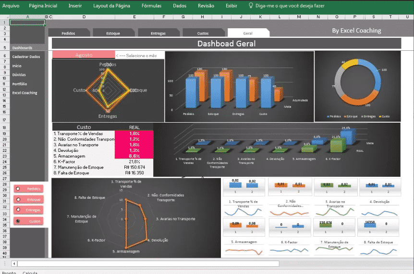Screen dimensions: 414x274
Task: Select the doughnut chart
Action: 357,86
